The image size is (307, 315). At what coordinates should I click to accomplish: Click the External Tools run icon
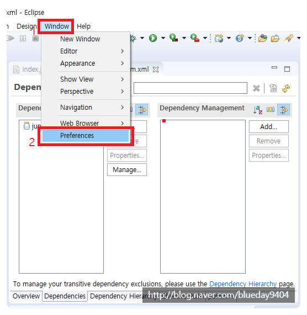pyautogui.click(x=194, y=38)
